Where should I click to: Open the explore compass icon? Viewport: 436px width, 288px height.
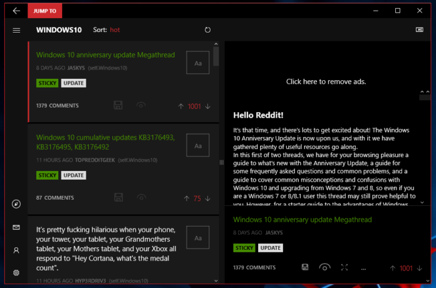coord(16,204)
